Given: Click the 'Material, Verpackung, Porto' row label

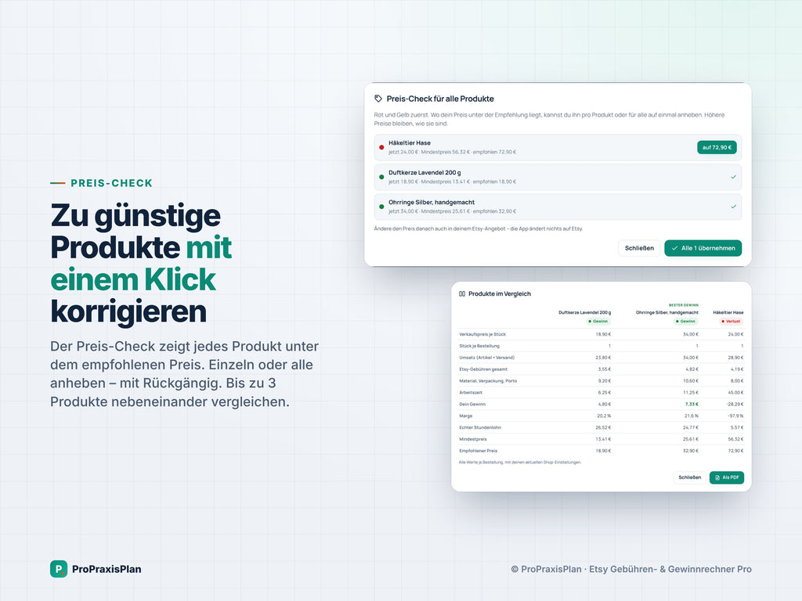Looking at the screenshot, I should coord(488,381).
